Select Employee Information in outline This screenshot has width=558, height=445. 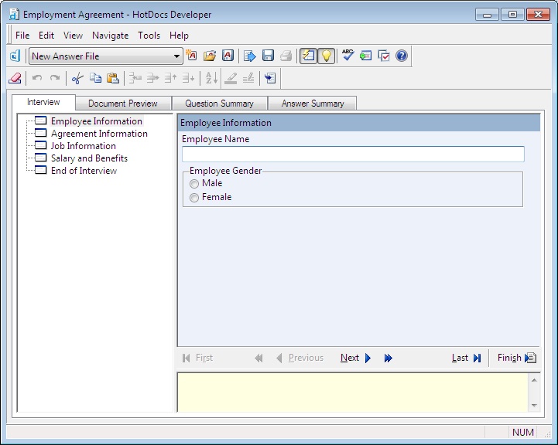pos(97,121)
